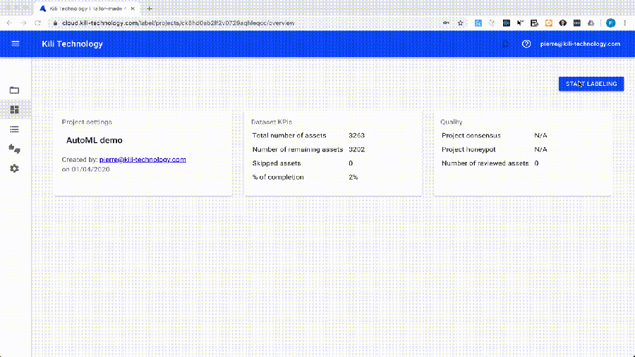Open the help question mark icon
This screenshot has height=357, width=635.
526,44
